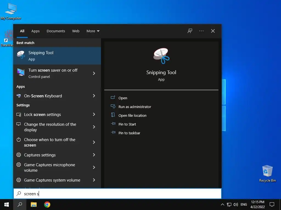Choose Pin to Start

coord(127,124)
